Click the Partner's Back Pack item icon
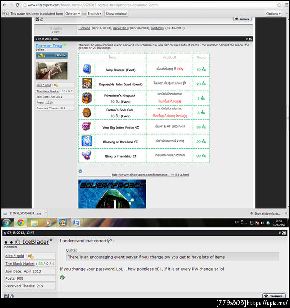This screenshot has height=308, width=290. click(x=87, y=112)
